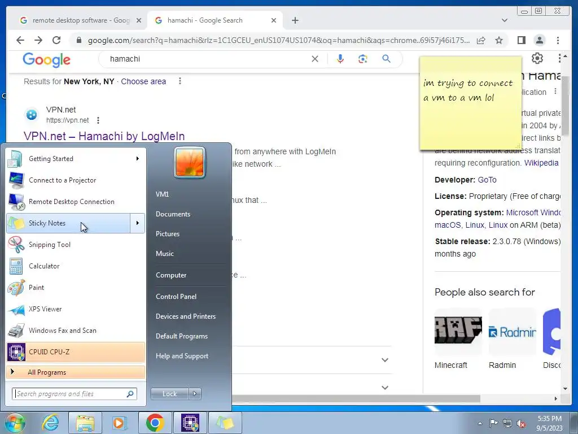578x434 pixels.
Task: Open Default Programs
Action: [181, 336]
